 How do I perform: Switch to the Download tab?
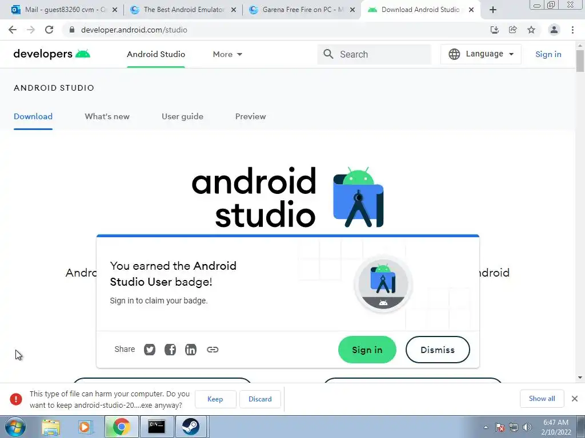33,116
